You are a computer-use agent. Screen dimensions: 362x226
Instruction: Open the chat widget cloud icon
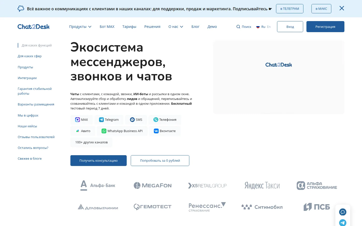coord(343,212)
